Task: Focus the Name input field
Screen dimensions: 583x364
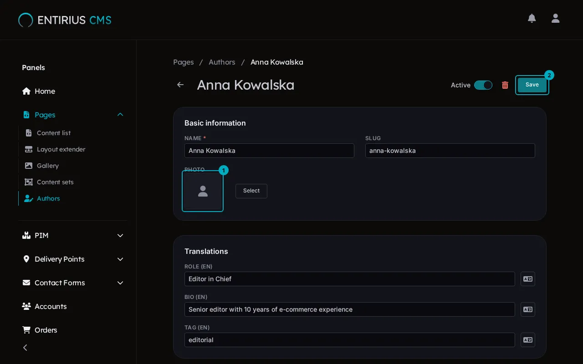Action: tap(269, 151)
